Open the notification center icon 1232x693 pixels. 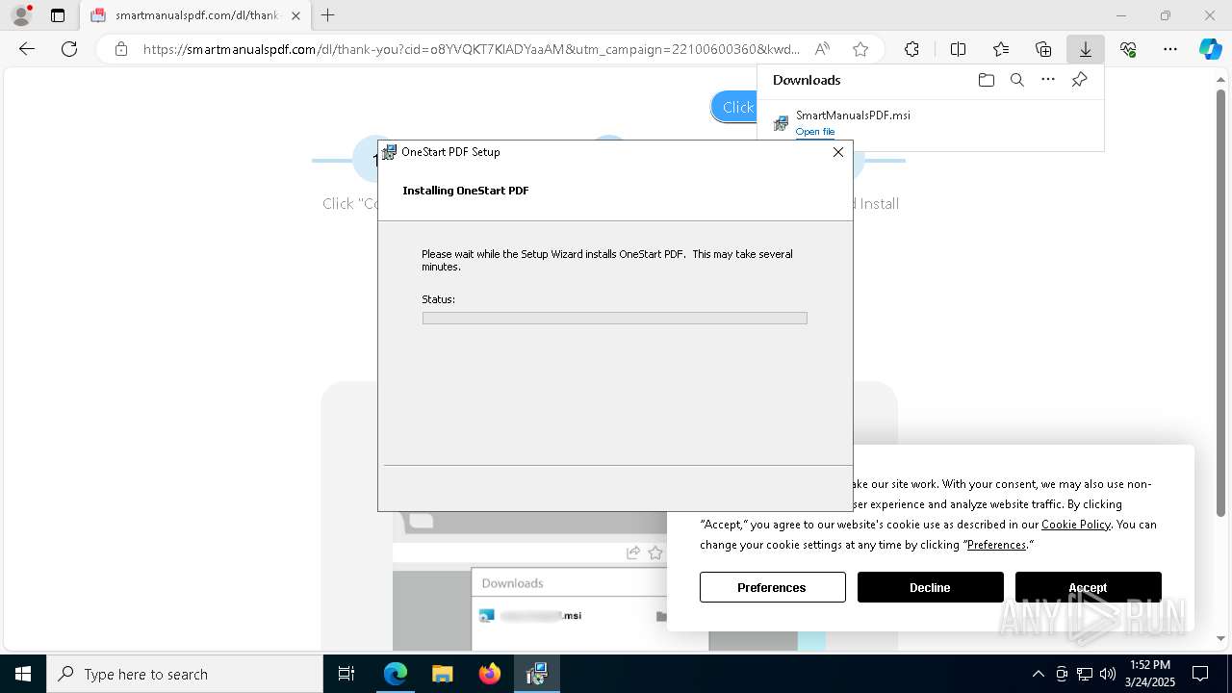tap(1200, 674)
